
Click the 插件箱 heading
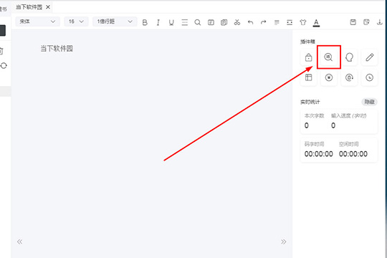pos(307,42)
